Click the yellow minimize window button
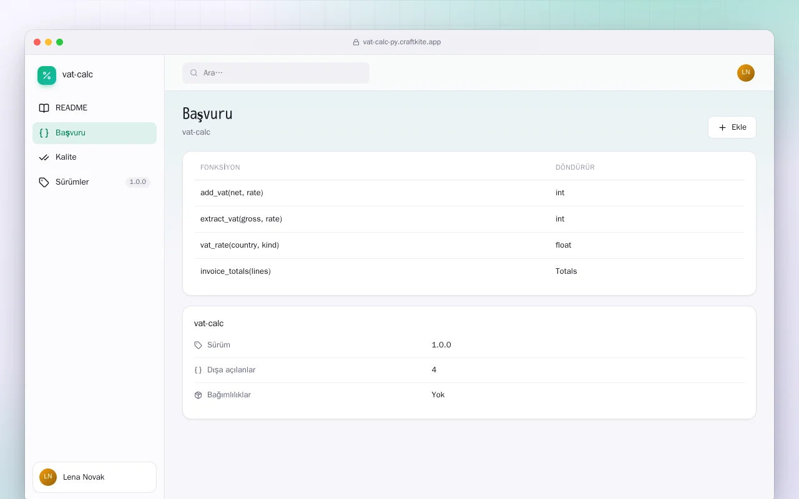This screenshot has height=499, width=799. [49, 42]
